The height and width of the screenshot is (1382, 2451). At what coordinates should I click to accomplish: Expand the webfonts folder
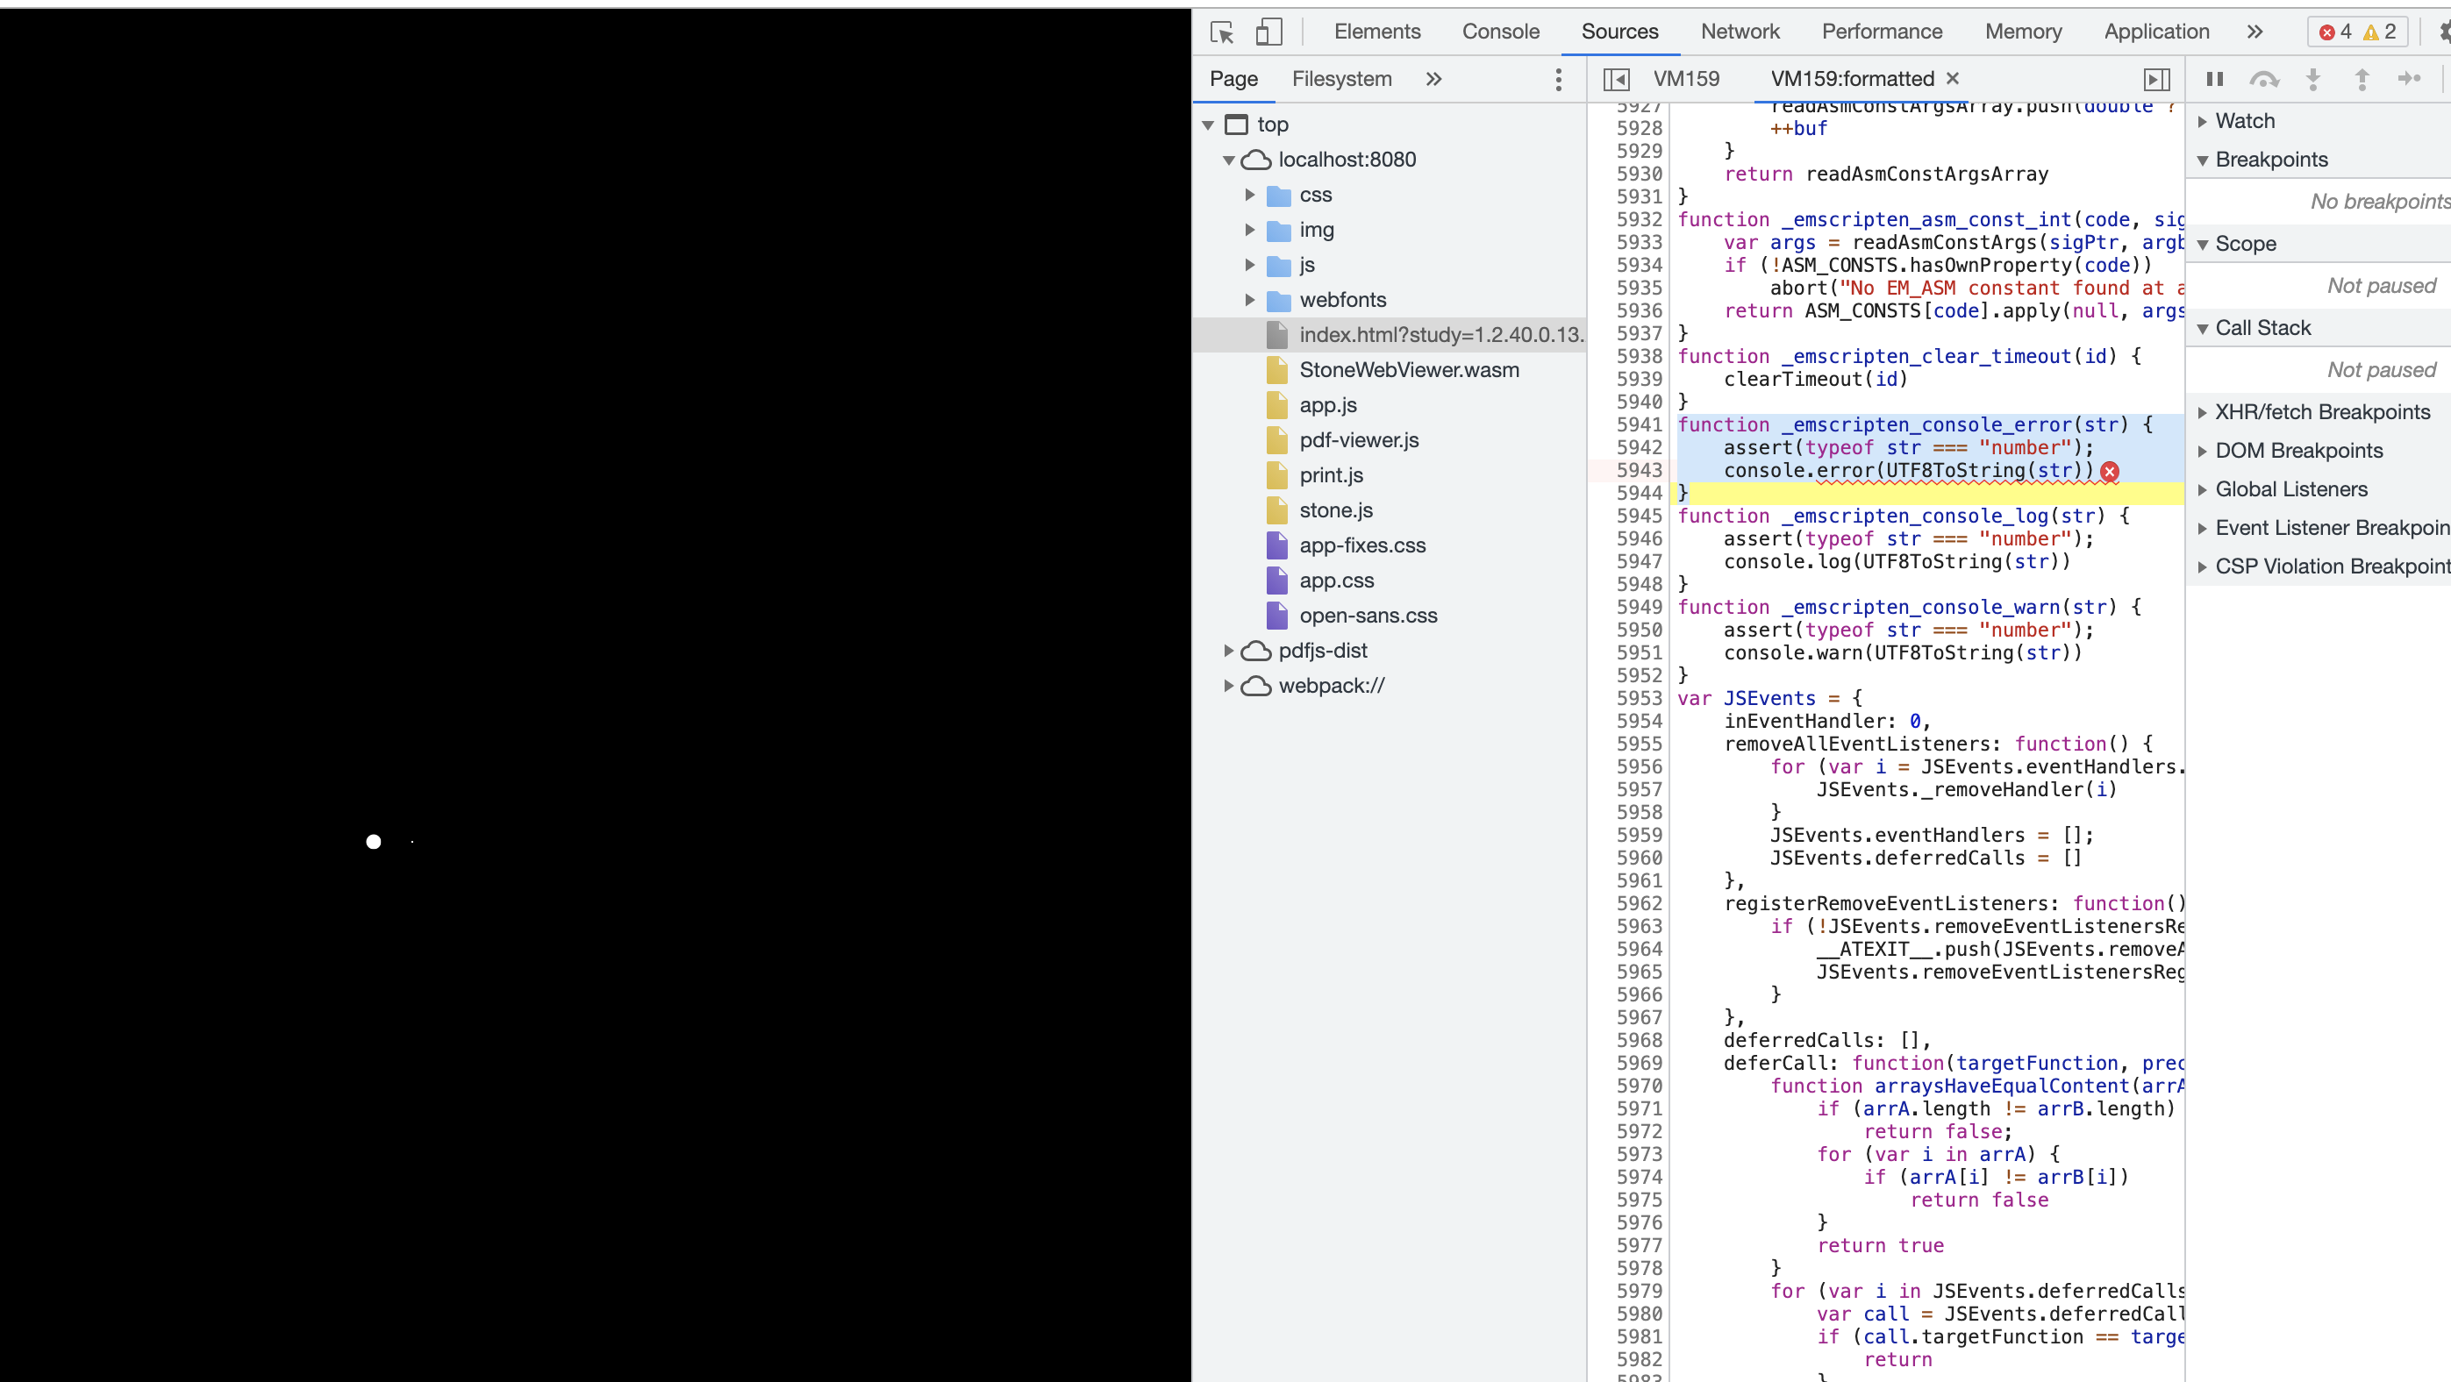coord(1250,301)
